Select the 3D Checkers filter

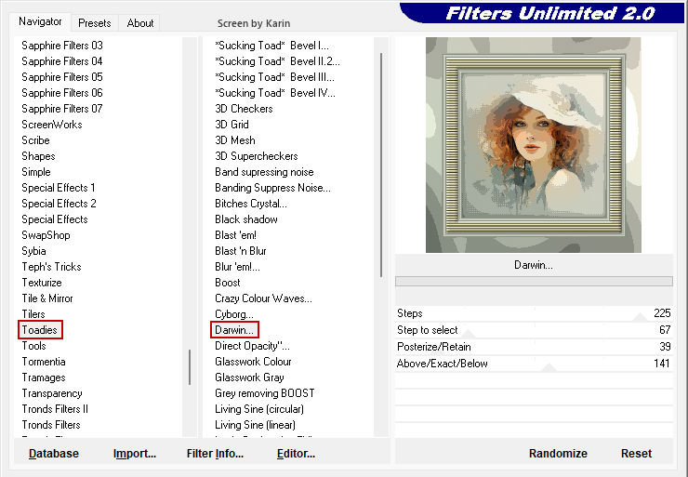pyautogui.click(x=244, y=109)
